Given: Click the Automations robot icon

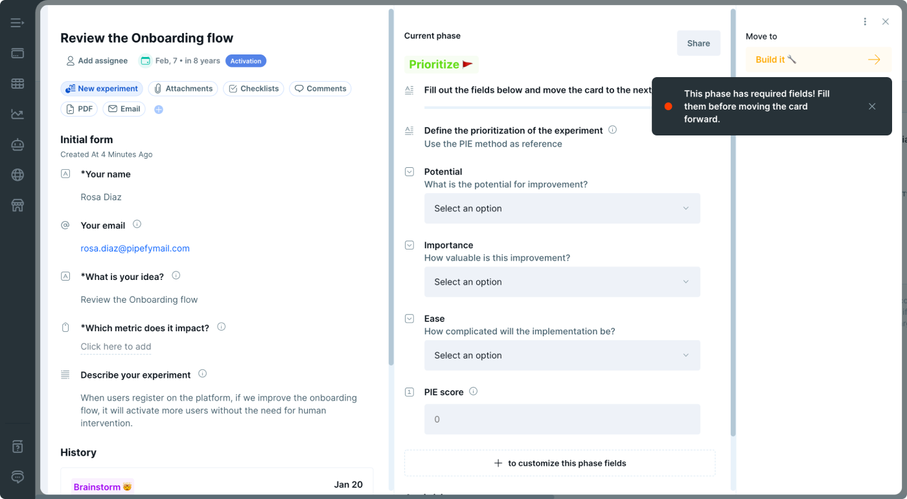Looking at the screenshot, I should point(17,144).
